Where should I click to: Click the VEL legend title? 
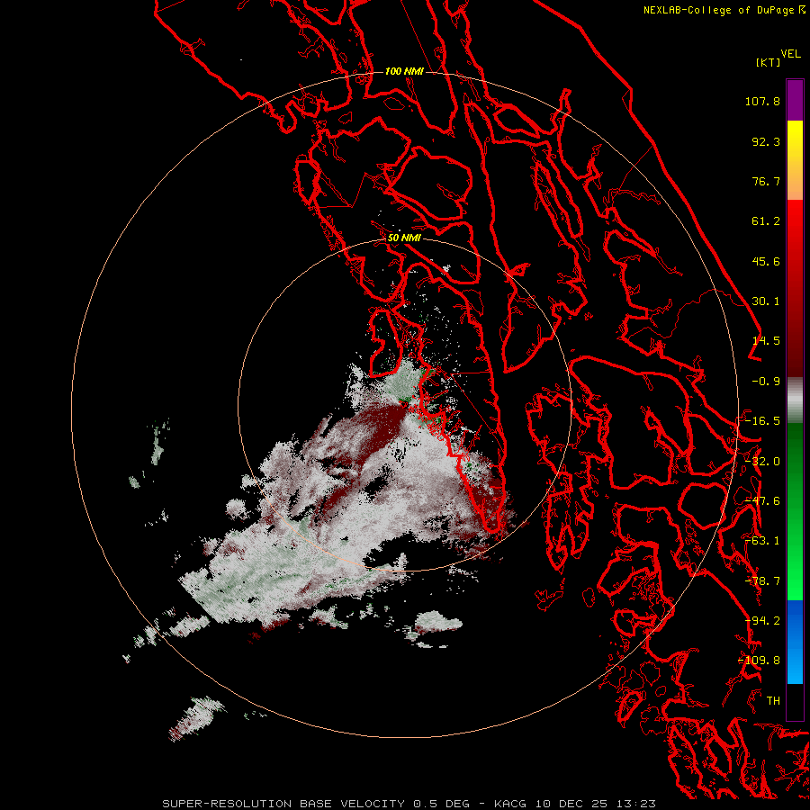[790, 54]
